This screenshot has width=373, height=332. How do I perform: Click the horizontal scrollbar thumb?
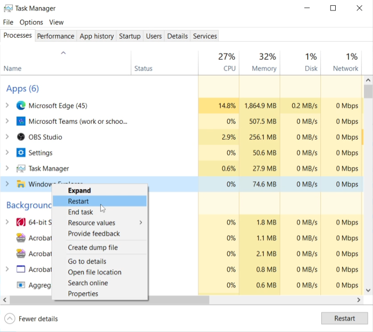click(110, 300)
